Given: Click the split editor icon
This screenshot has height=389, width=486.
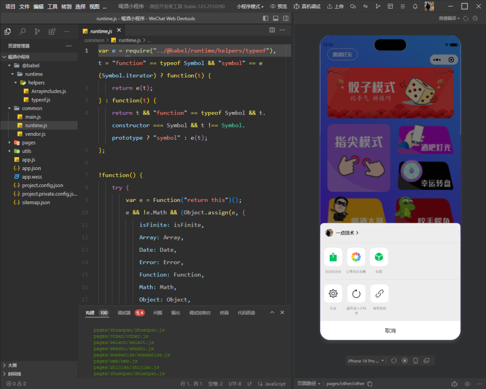Looking at the screenshot, I should pyautogui.click(x=272, y=30).
